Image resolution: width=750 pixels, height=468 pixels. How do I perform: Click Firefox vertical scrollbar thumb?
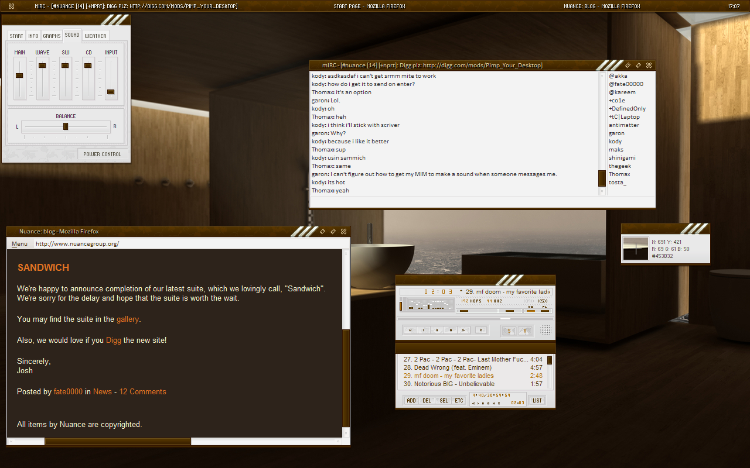pos(346,378)
